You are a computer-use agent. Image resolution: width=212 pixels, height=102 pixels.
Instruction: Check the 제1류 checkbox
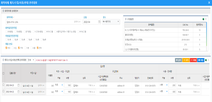pos(6,40)
